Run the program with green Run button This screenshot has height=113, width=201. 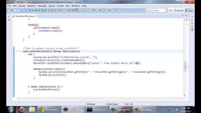pyautogui.click(x=36, y=10)
